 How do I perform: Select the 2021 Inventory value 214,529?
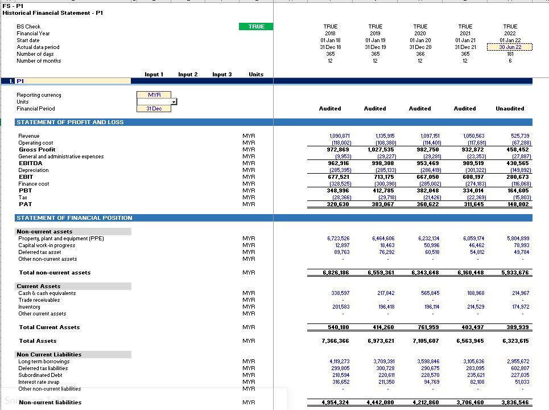[476, 306]
